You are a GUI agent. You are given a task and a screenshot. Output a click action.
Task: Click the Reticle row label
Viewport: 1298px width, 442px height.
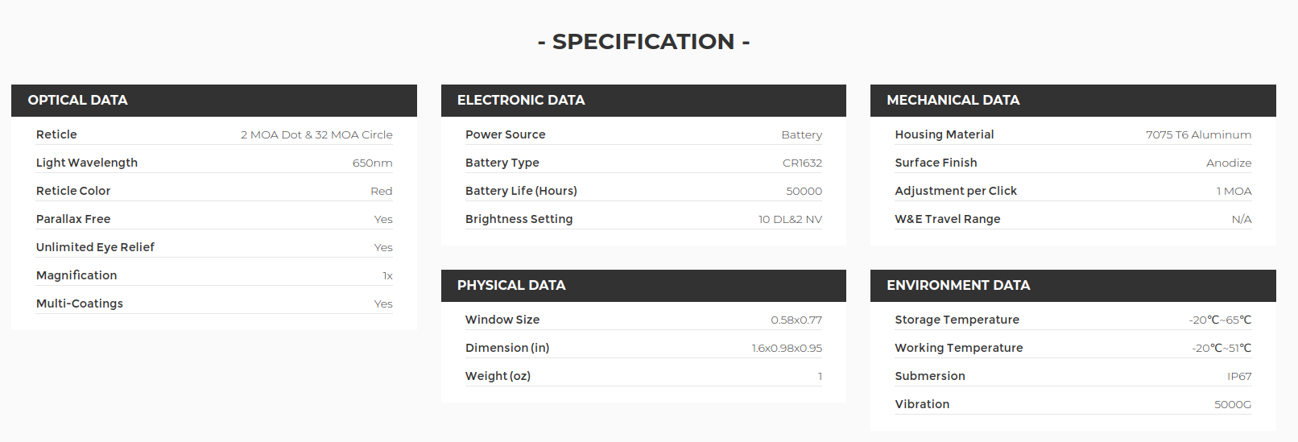pyautogui.click(x=56, y=134)
